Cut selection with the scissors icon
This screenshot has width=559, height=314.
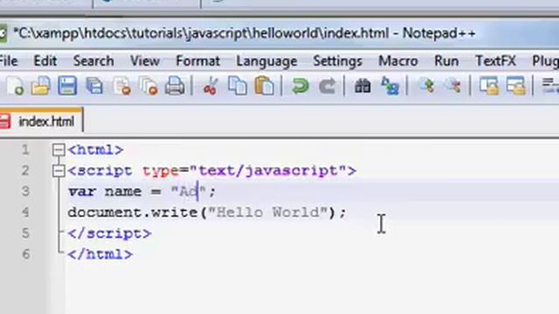(x=210, y=85)
